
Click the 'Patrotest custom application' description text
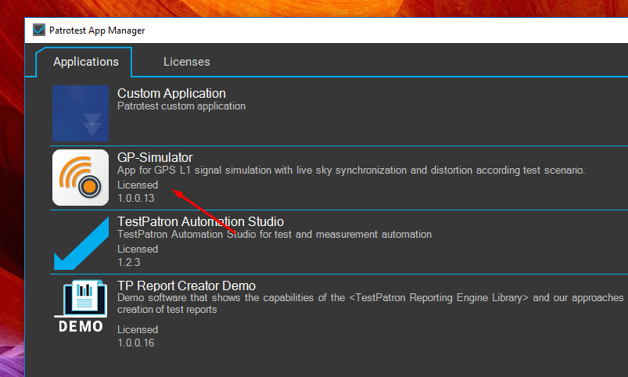pyautogui.click(x=181, y=106)
